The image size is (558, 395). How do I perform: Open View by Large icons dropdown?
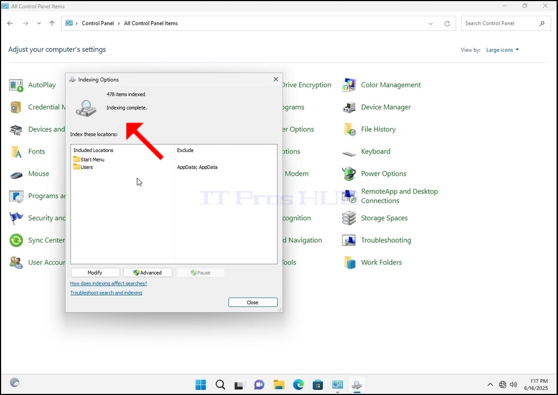[x=503, y=50]
